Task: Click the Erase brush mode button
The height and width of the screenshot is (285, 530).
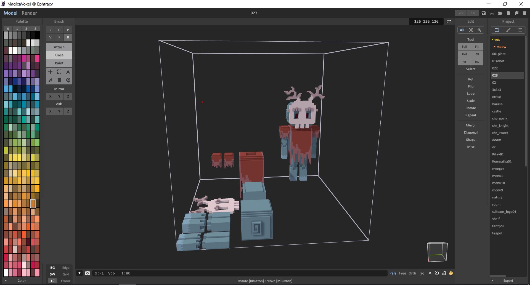Action: (59, 55)
